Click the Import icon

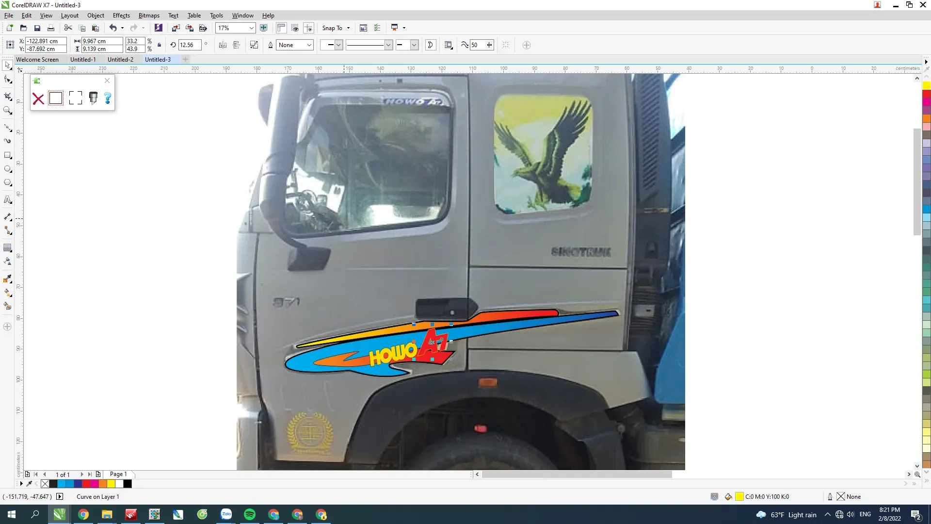click(x=176, y=28)
